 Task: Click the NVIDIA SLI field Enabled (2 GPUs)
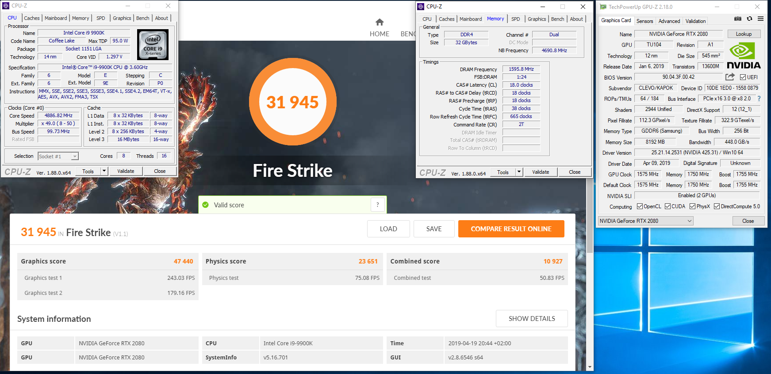click(697, 195)
